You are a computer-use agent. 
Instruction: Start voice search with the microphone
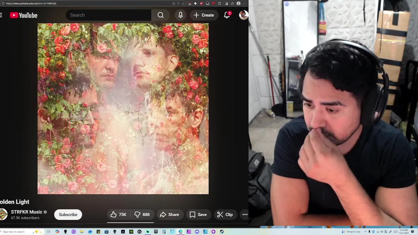pyautogui.click(x=181, y=15)
